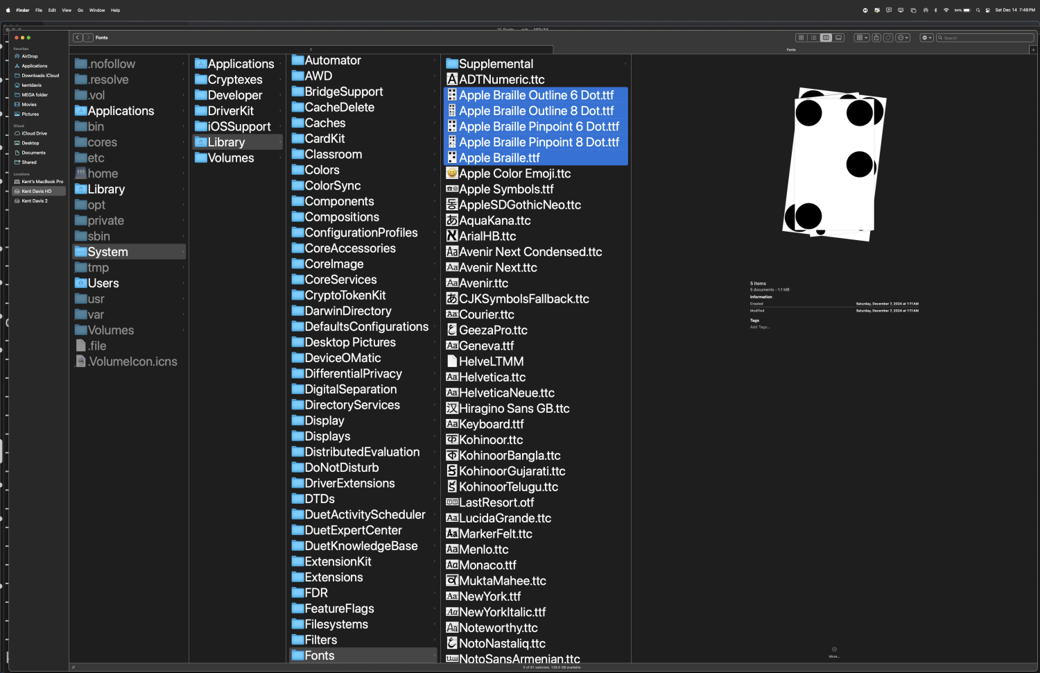Switch to list view
This screenshot has width=1040, height=673.
pos(814,37)
